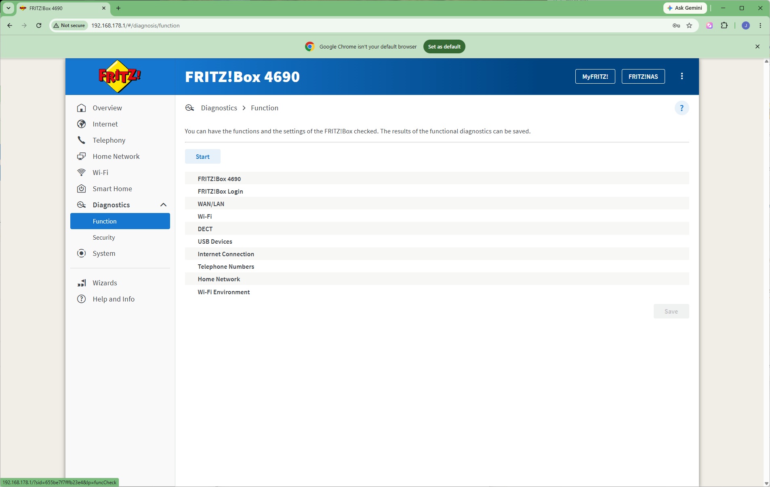Select the FRITZ!Box 4690 browser tab
770x487 pixels.
[x=63, y=8]
